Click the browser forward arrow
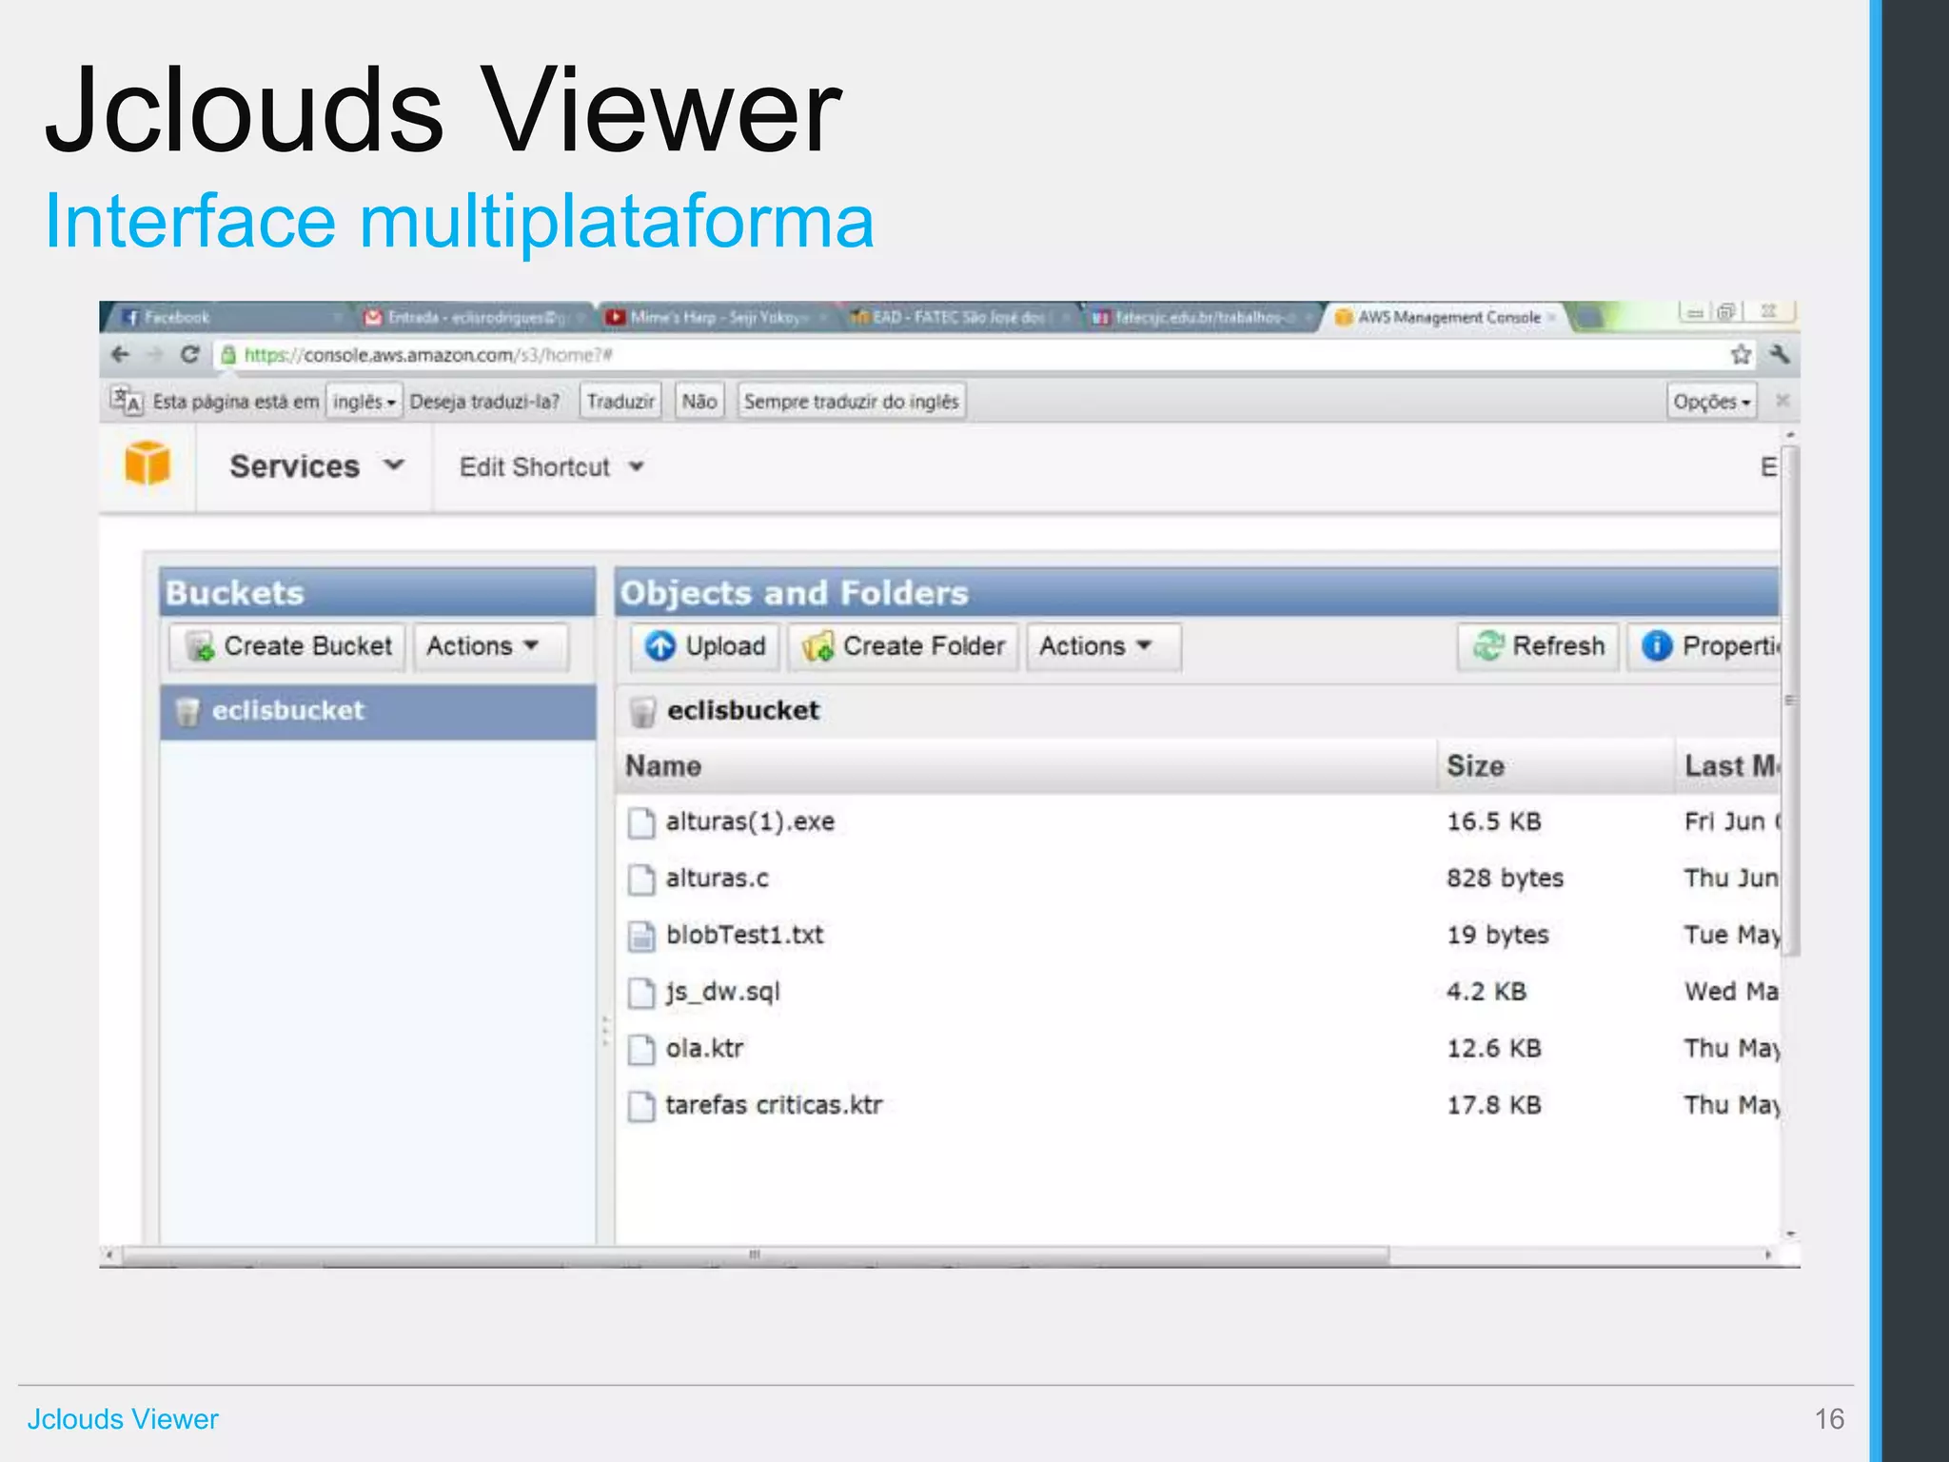Screen dimensions: 1949x1462 [x=154, y=355]
